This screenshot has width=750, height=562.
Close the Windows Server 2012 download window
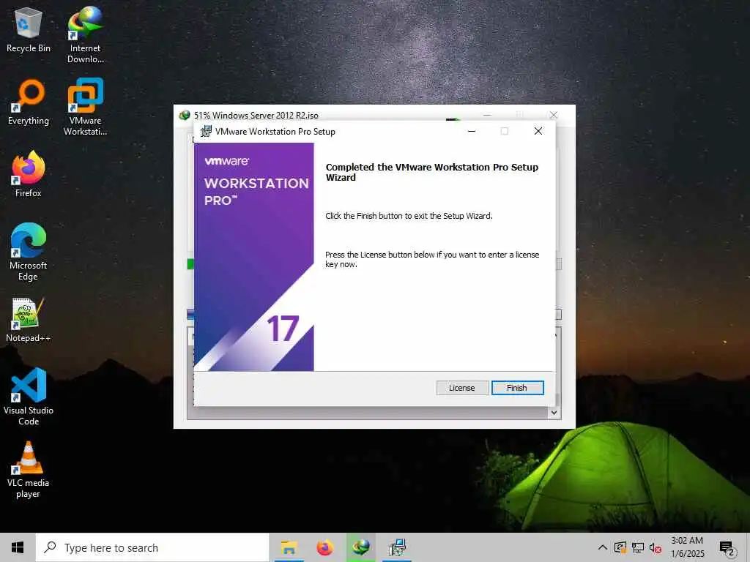pos(554,115)
